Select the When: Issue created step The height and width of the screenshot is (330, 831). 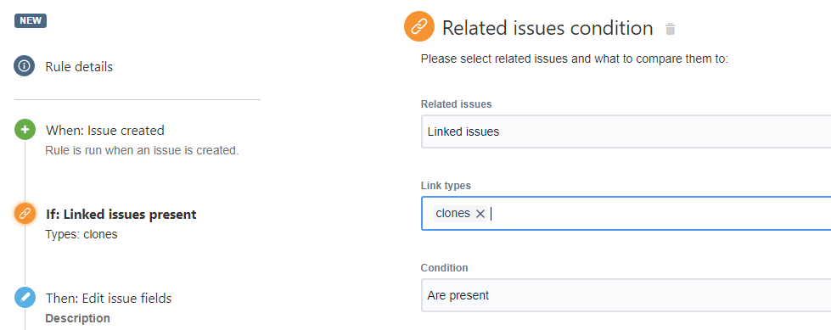(x=105, y=130)
